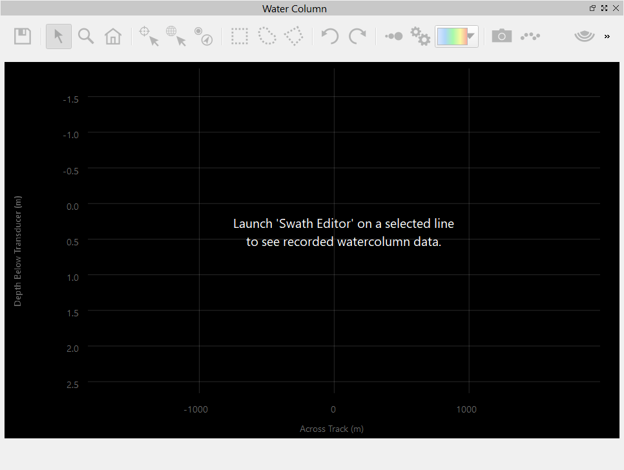Select the rectangle selection tool

coord(240,36)
